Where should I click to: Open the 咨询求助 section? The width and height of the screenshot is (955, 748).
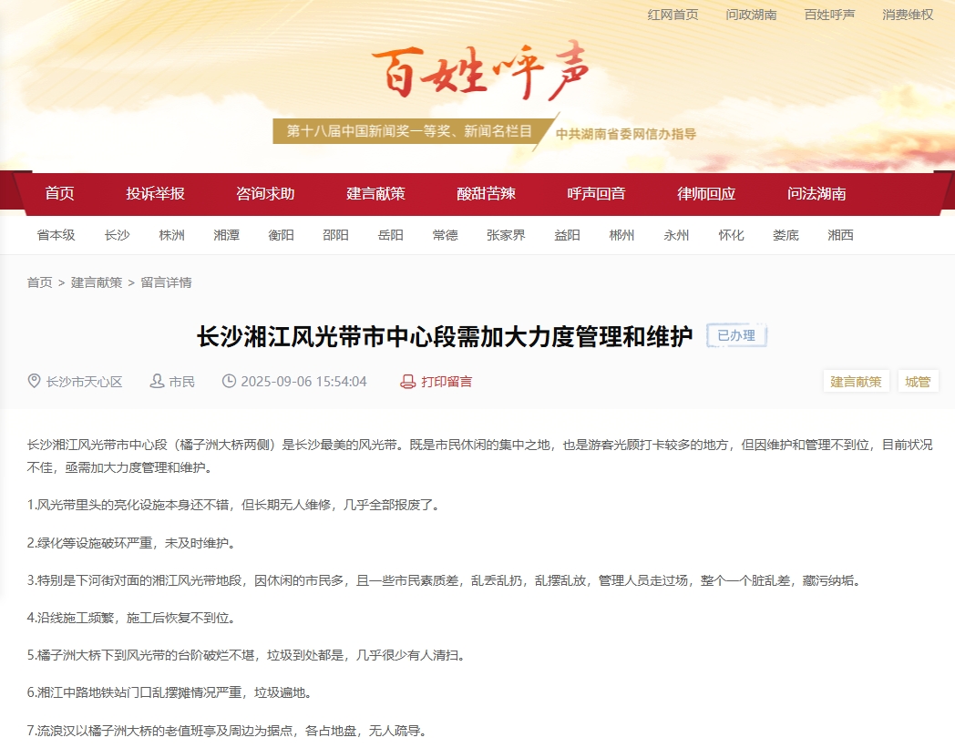[x=263, y=193]
